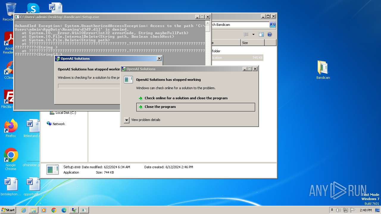Viewport: 381px width, 214px height.
Task: Select the 745 KB application row in Explorer
Action: pos(237,58)
